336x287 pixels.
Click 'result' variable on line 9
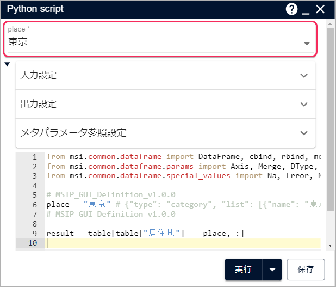pos(60,233)
